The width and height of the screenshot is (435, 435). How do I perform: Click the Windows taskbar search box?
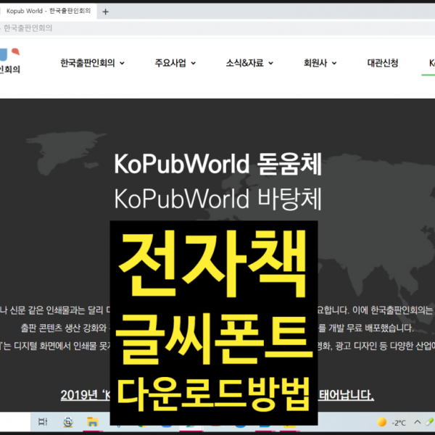pos(15,422)
